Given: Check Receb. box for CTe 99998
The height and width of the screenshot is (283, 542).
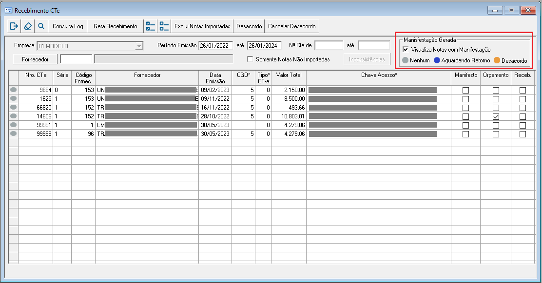Looking at the screenshot, I should 523,134.
